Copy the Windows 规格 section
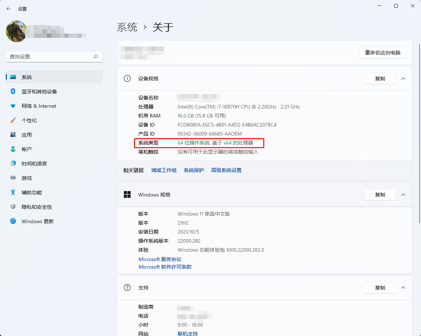421x336 pixels. (379, 195)
